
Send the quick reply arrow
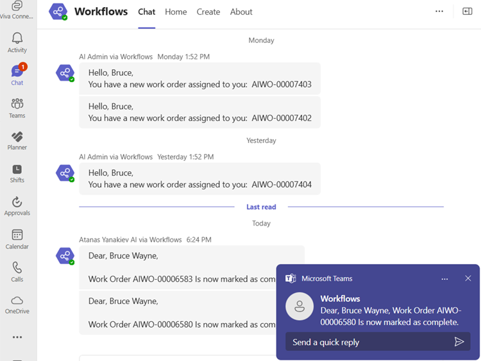(x=459, y=341)
